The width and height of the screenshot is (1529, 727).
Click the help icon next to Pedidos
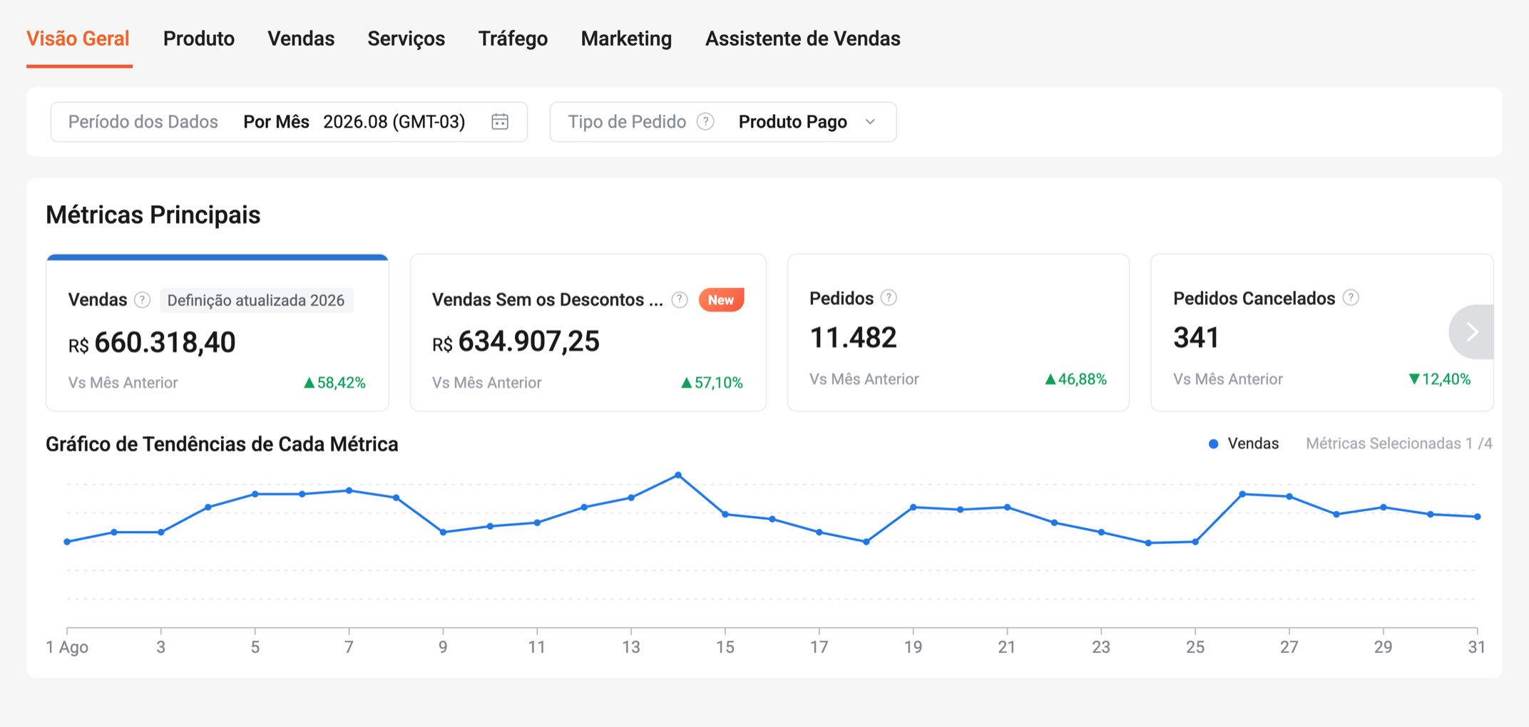[x=889, y=298]
